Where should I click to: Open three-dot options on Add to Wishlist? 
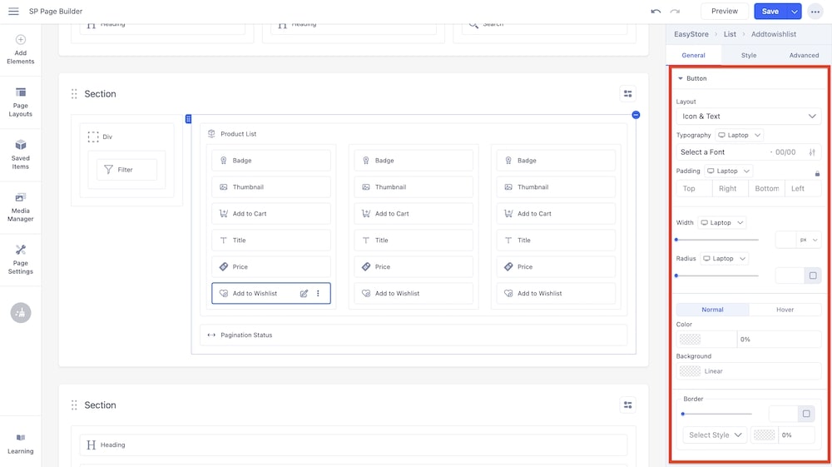[x=318, y=294]
